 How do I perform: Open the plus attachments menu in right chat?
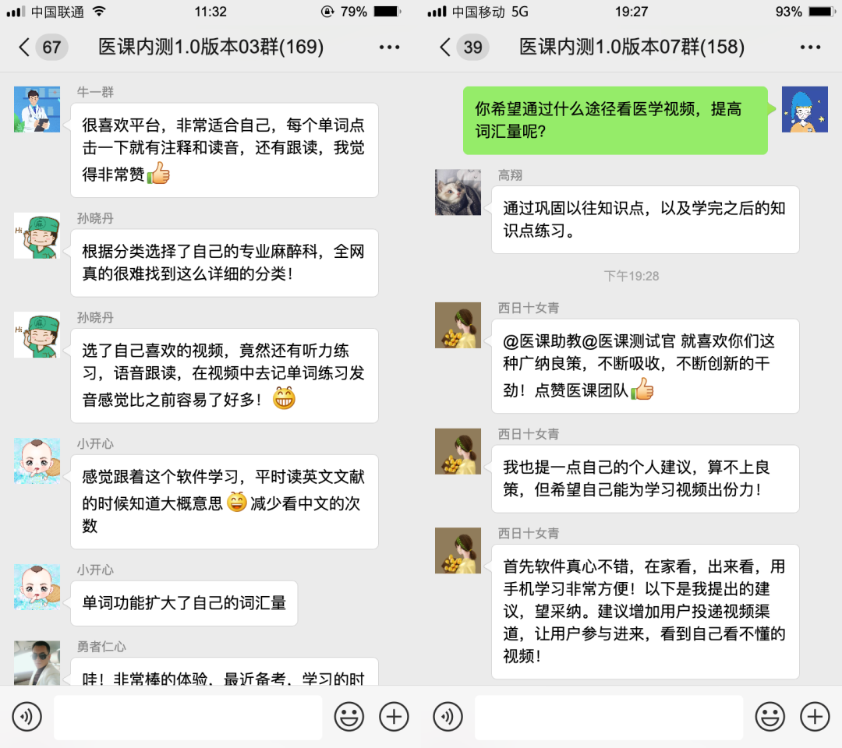[x=815, y=717]
